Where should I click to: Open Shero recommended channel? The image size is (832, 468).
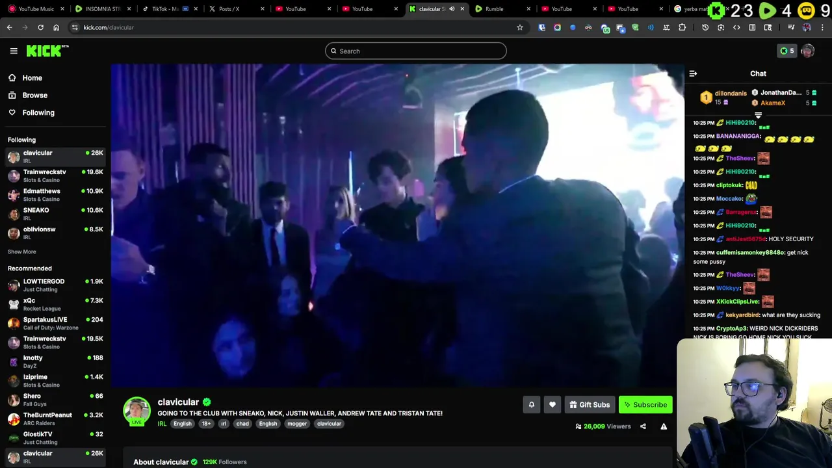coord(55,400)
